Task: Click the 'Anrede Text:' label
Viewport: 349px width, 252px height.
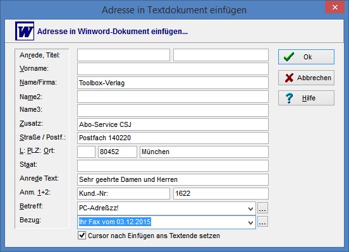Action: (39, 178)
